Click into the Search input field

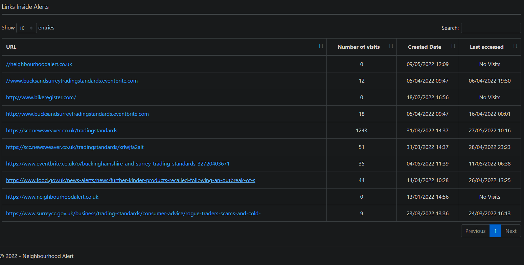tap(491, 28)
